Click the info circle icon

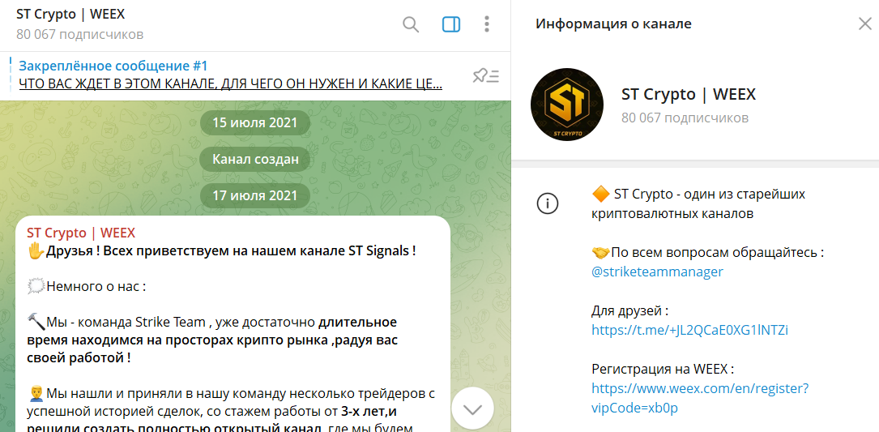coord(548,204)
